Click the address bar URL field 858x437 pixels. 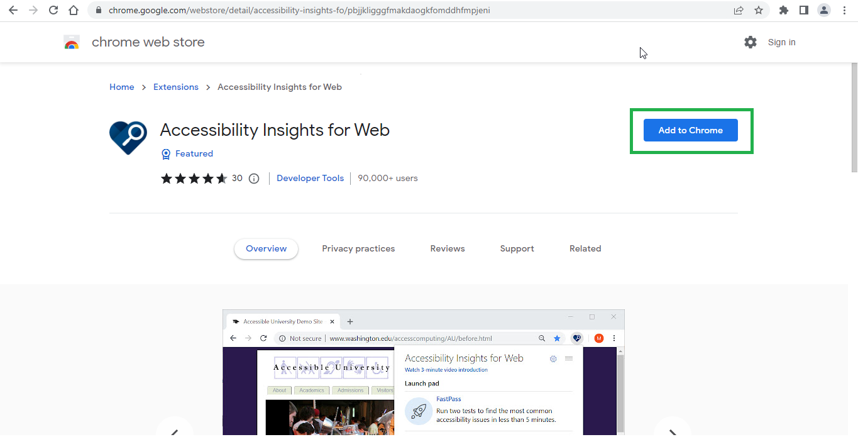pos(377,10)
